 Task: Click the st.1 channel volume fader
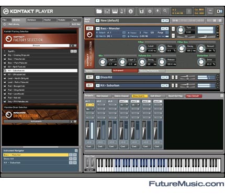(87, 130)
